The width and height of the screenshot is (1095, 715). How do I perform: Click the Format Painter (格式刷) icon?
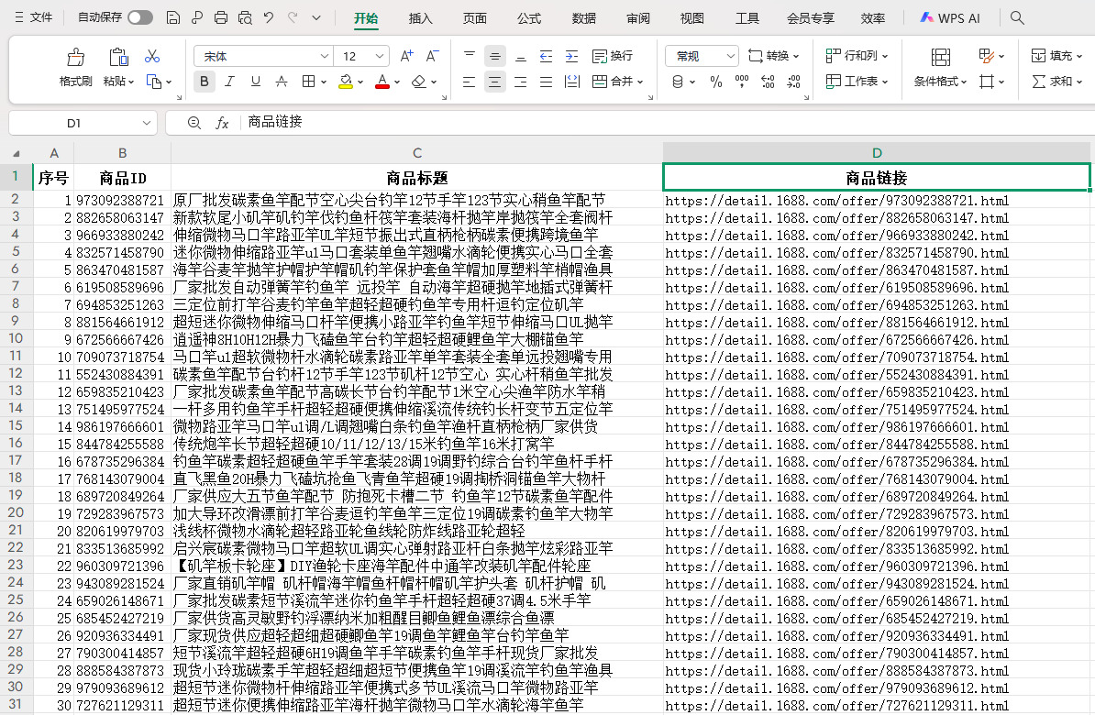click(x=76, y=58)
